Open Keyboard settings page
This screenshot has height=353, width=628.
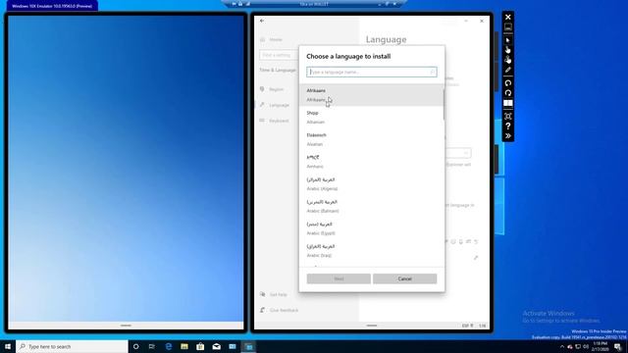279,121
